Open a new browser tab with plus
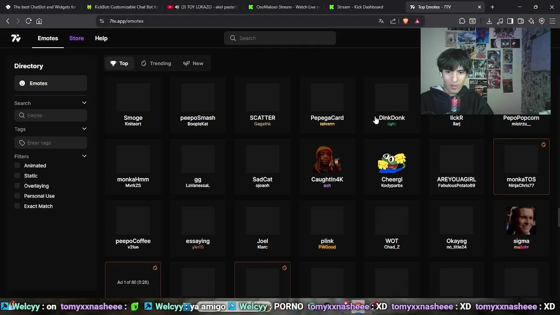560x315 pixels. 492,7
